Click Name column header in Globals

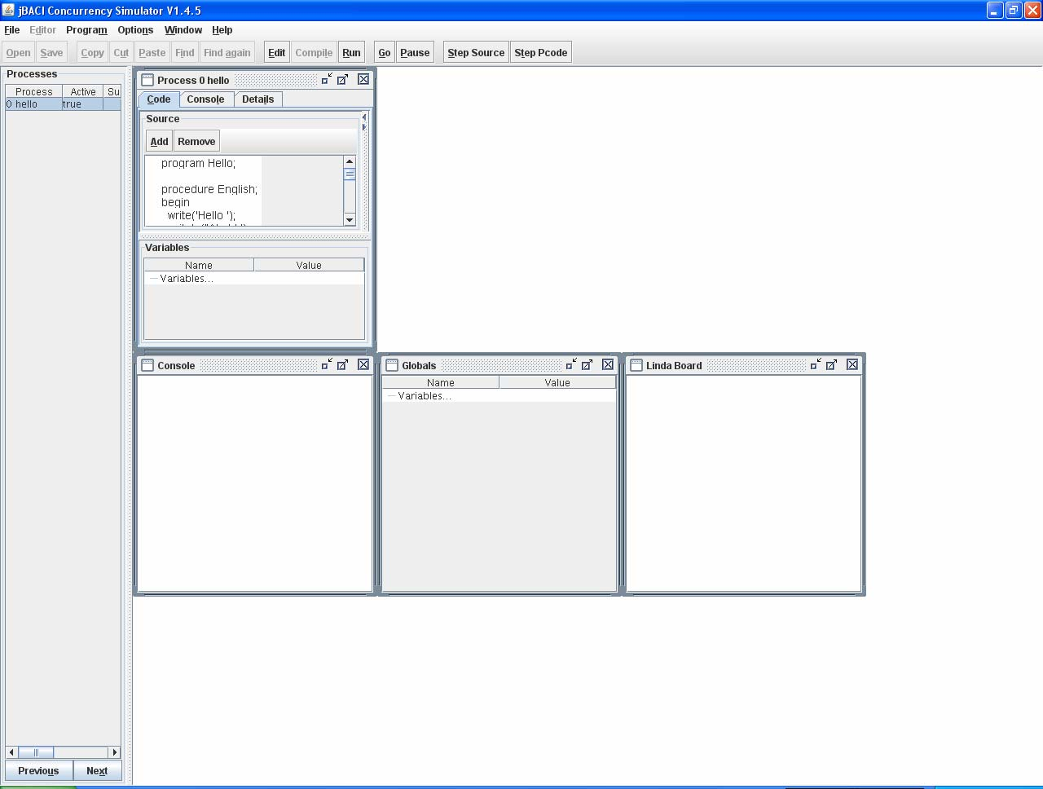pos(440,382)
